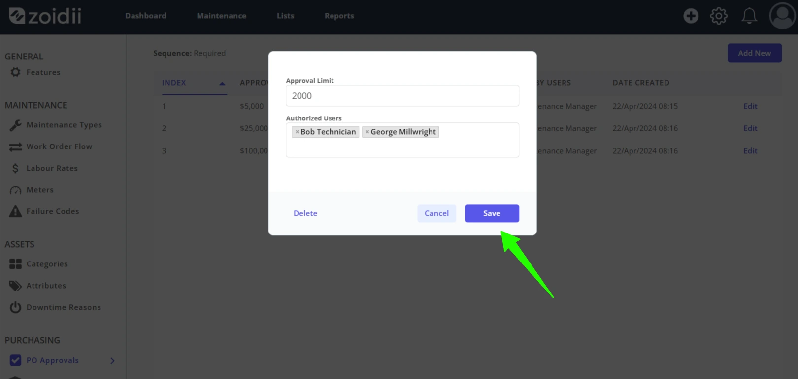This screenshot has width=798, height=379.
Task: Click the zoidii logo
Action: [x=45, y=16]
